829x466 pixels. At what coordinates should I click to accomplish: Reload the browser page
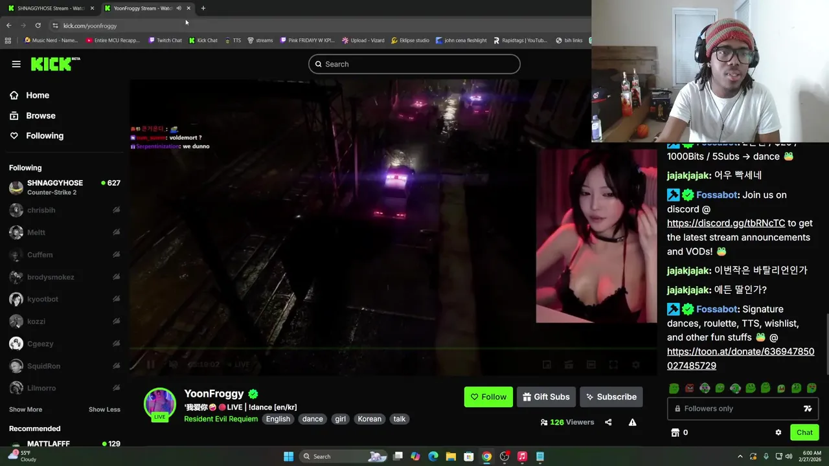[x=38, y=25]
